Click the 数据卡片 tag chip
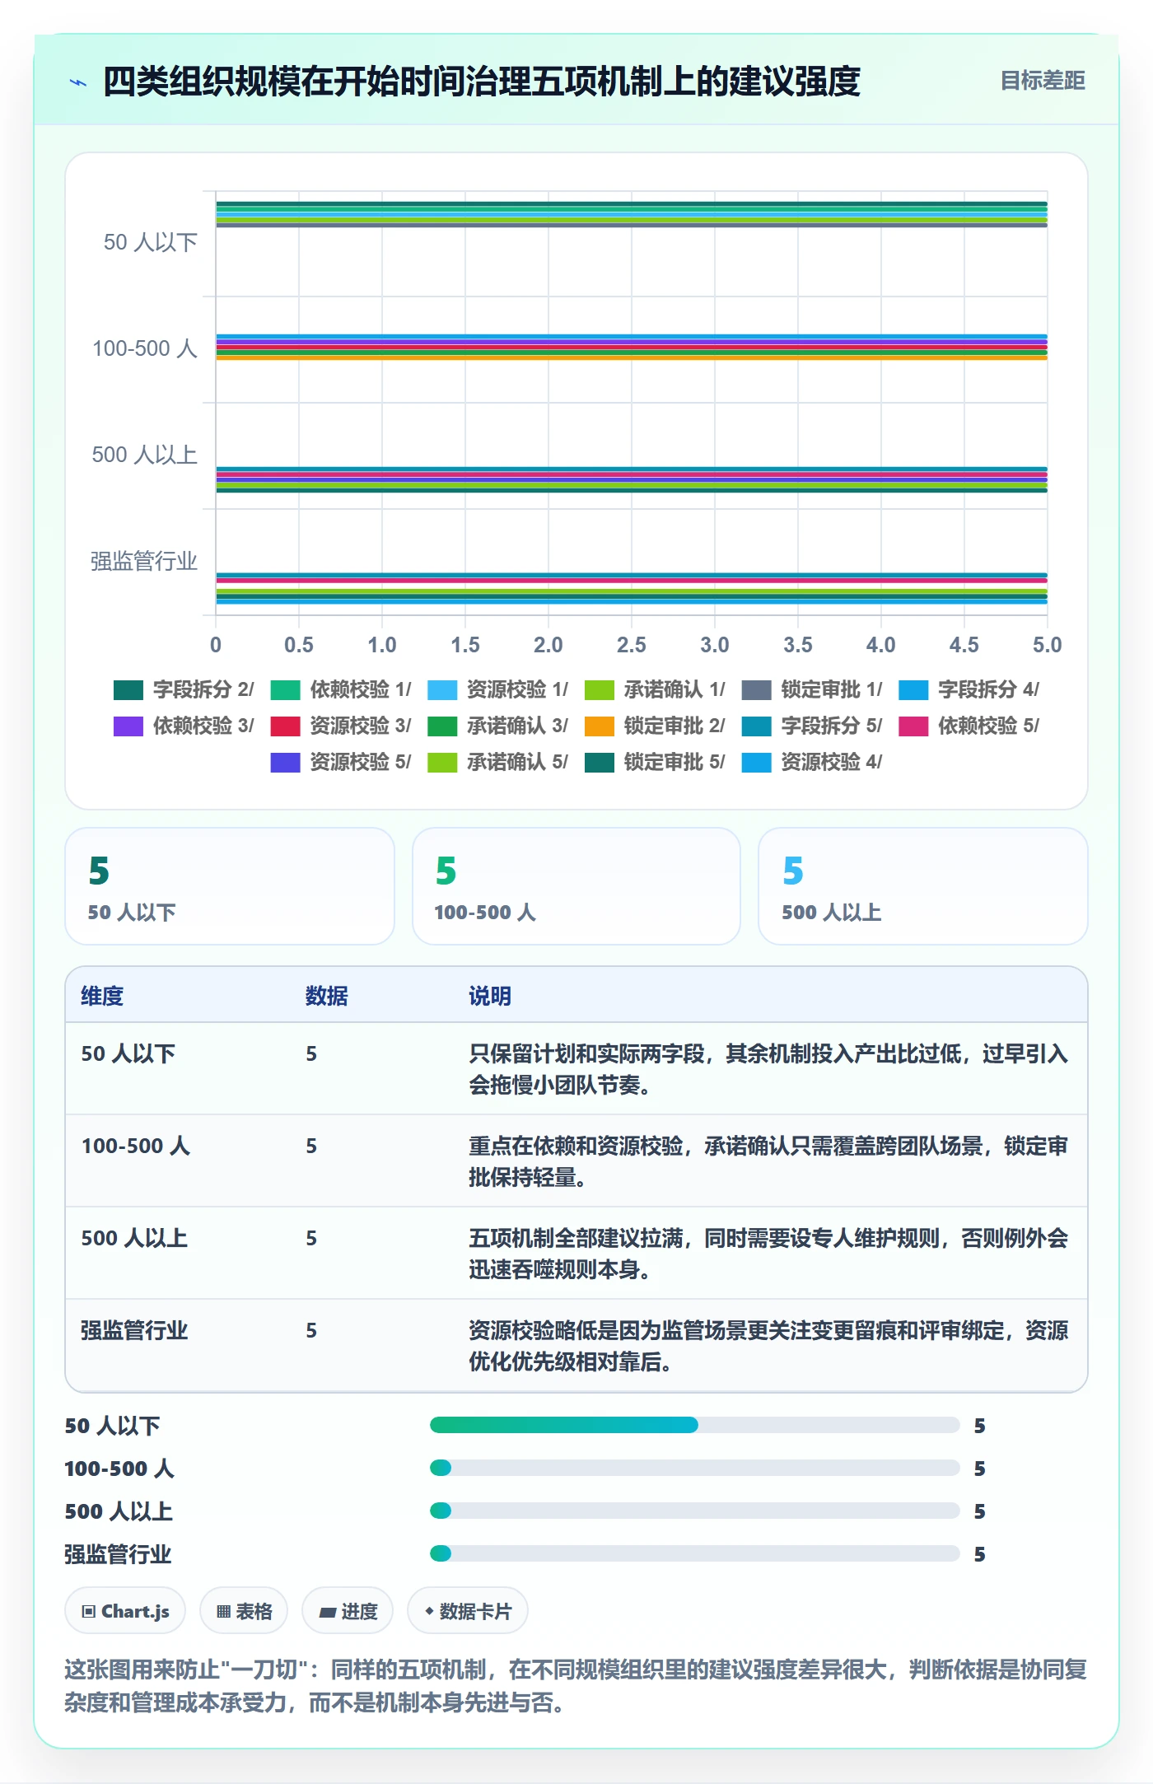 click(468, 1610)
